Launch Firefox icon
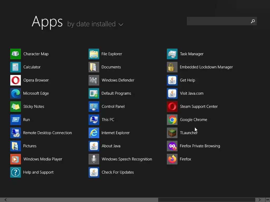 click(x=172, y=159)
